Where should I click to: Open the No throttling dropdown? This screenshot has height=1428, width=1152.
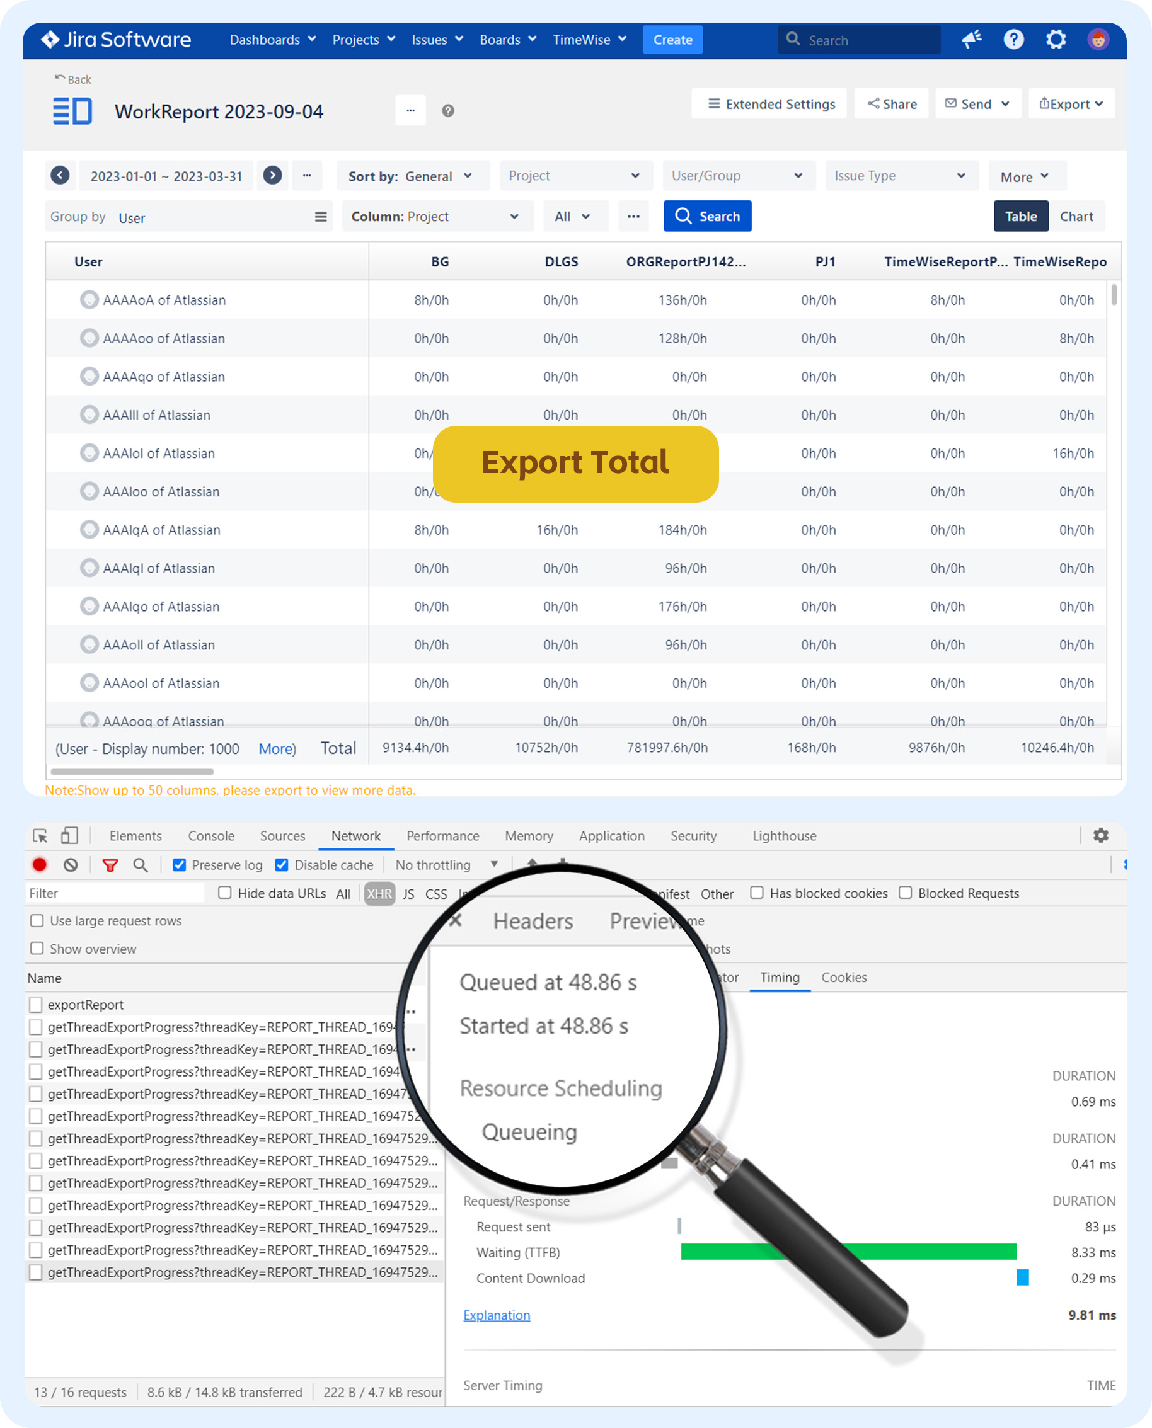tap(447, 865)
